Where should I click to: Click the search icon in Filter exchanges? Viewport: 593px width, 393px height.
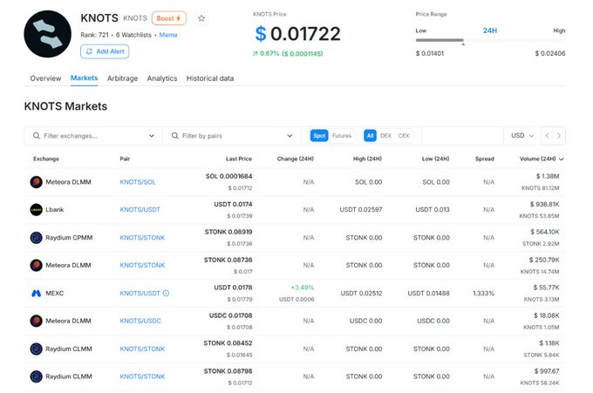37,136
